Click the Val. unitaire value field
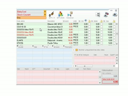Viewport: 128px width, 96px height. click(x=110, y=76)
